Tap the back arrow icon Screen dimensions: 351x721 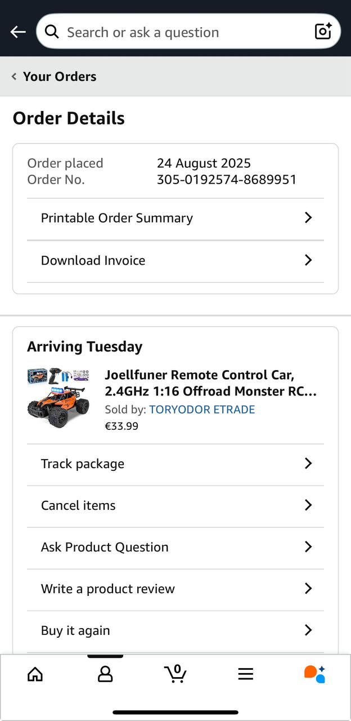tap(18, 32)
